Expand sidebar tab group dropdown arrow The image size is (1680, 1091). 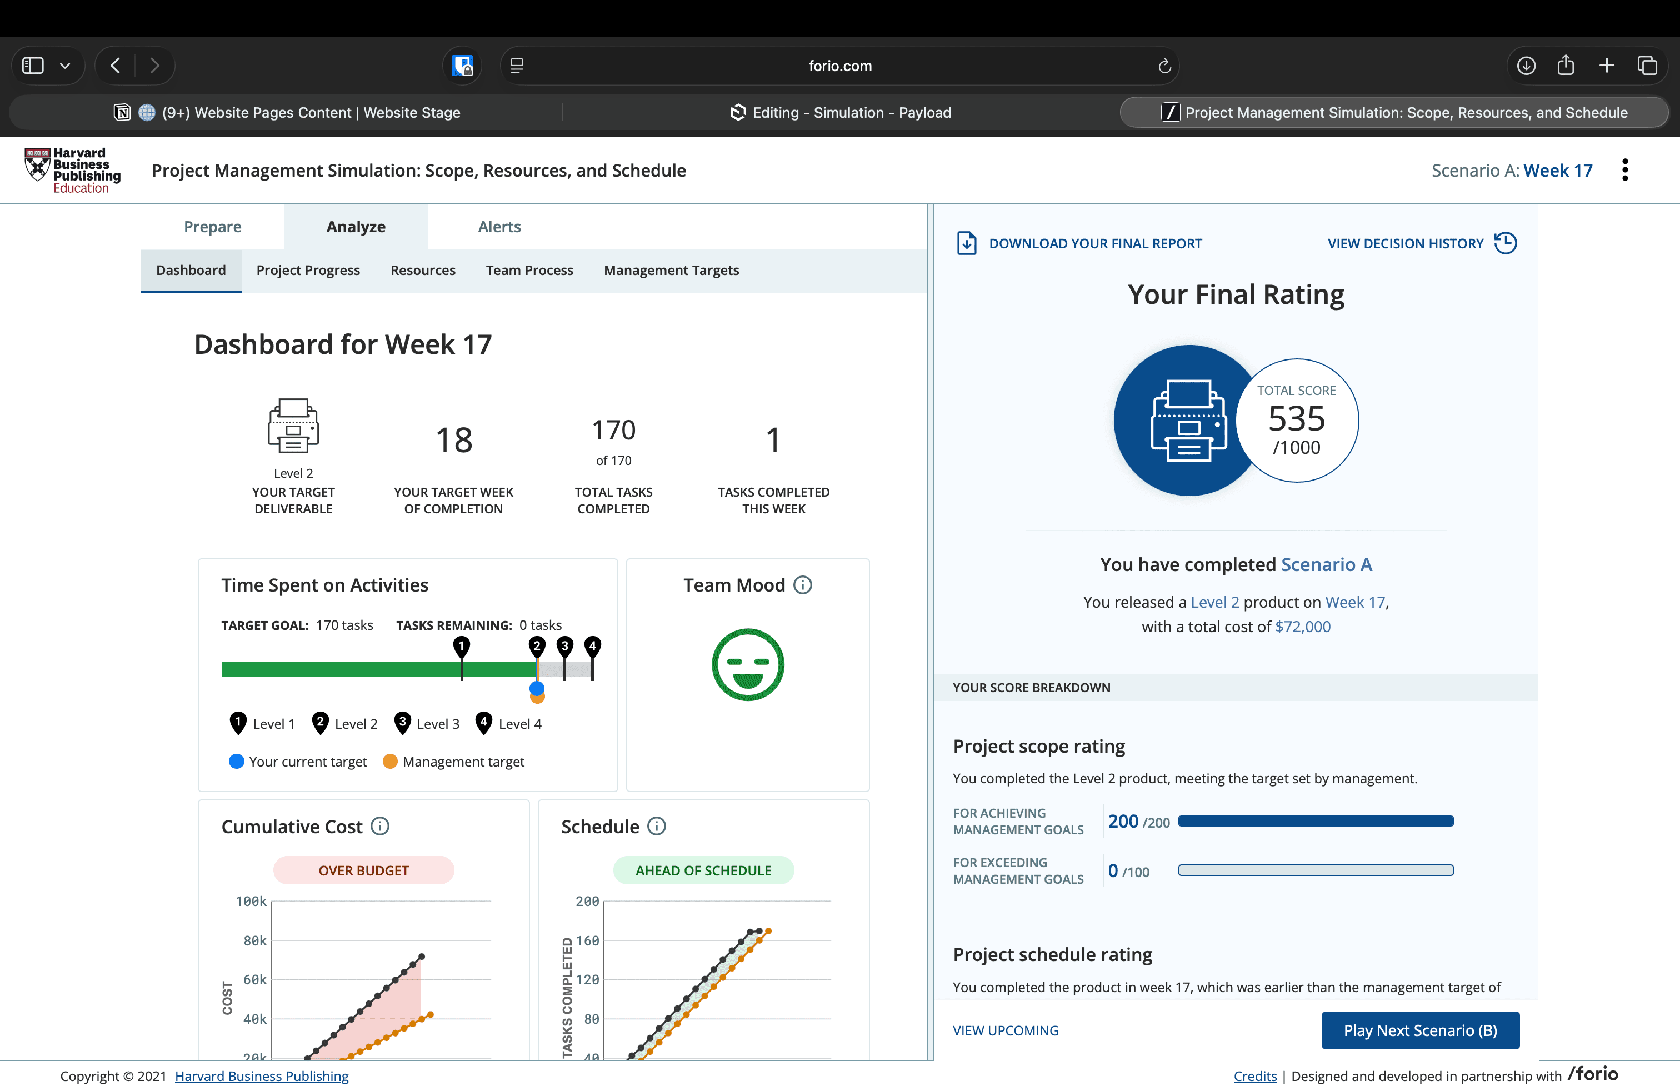coord(65,66)
